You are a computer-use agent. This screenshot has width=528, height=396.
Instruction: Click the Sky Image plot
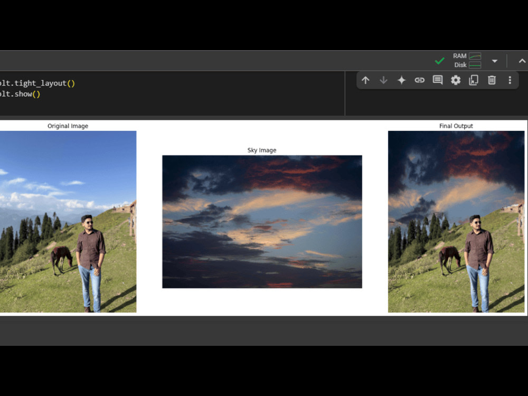(x=262, y=222)
